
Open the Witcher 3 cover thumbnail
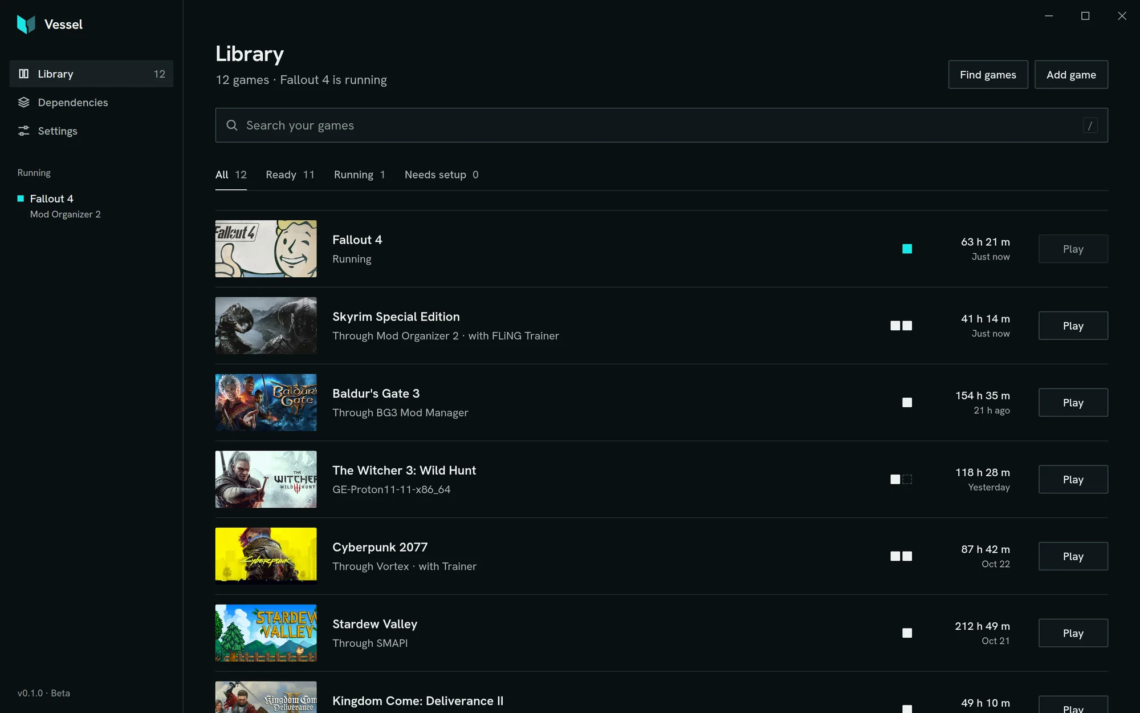point(266,479)
